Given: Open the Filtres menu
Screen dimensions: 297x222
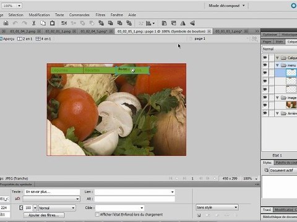Looking at the screenshot, I should point(100,15).
